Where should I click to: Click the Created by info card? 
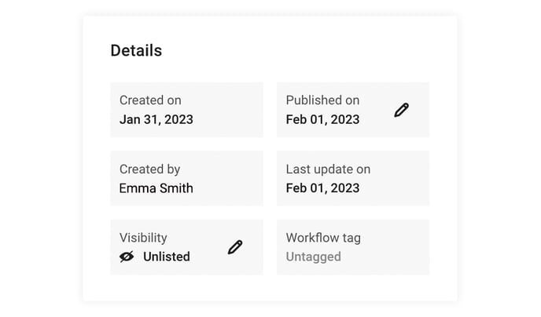[186, 178]
